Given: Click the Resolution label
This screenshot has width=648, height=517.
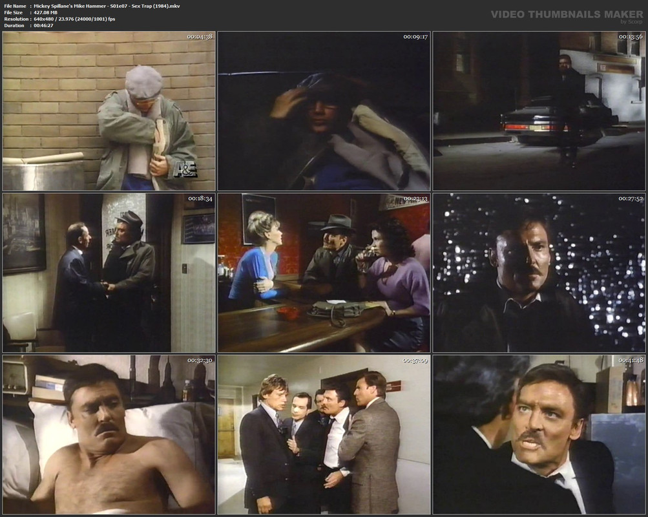Looking at the screenshot, I should click(x=16, y=19).
